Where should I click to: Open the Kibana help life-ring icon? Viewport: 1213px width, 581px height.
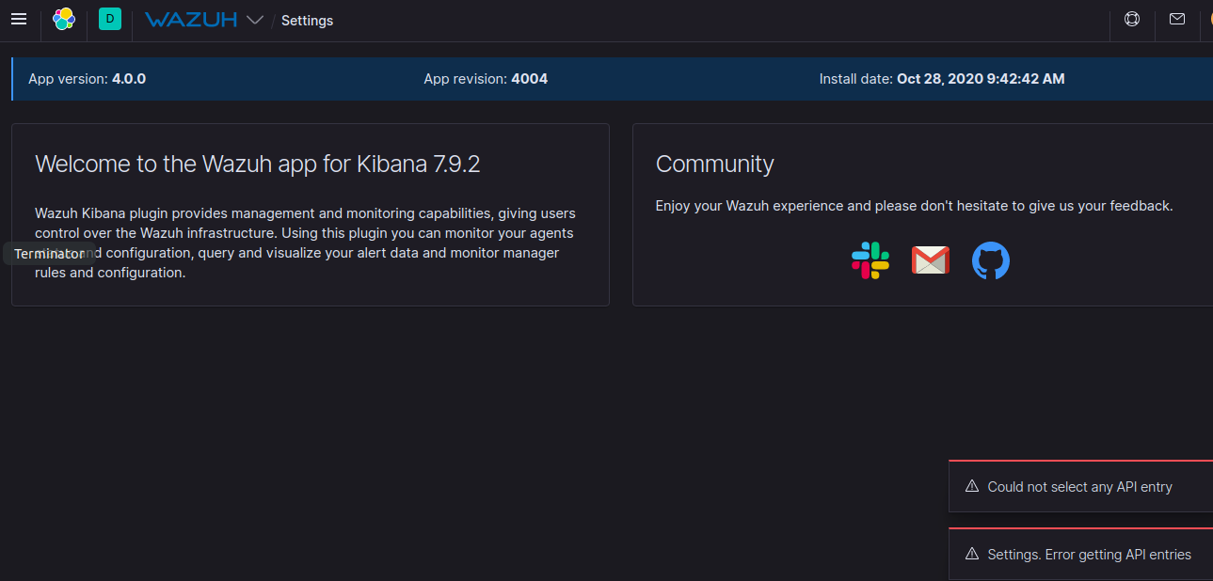(x=1131, y=18)
